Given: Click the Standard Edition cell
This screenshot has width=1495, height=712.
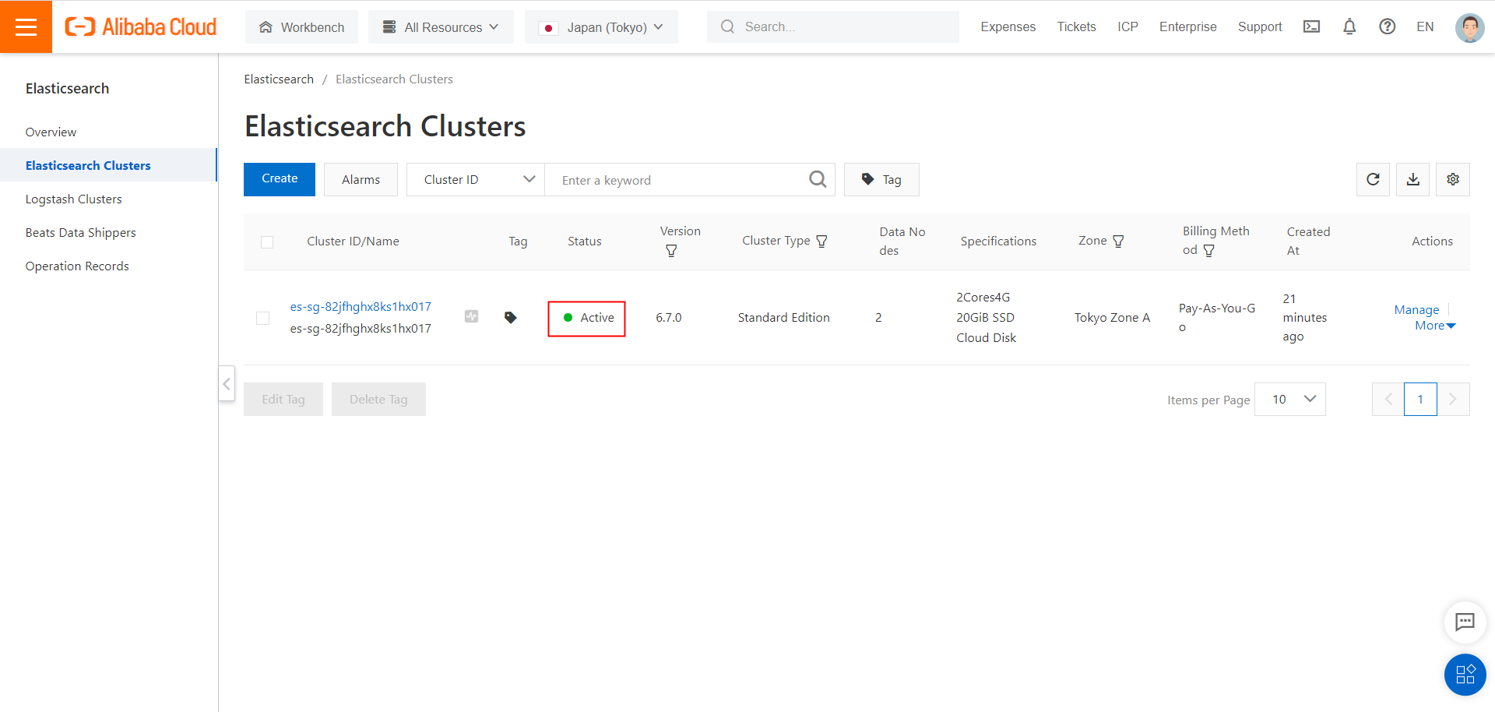Looking at the screenshot, I should [x=783, y=317].
